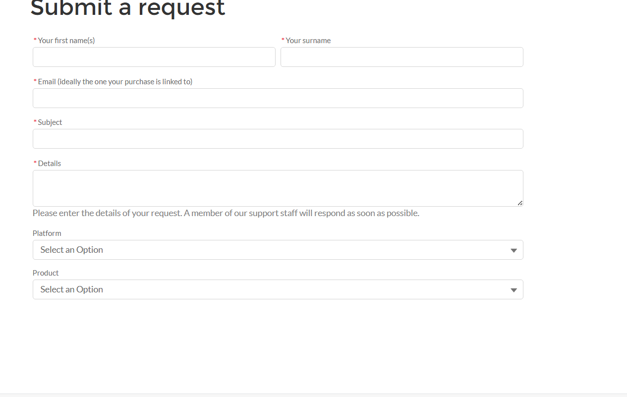Click the Details textarea resize handle
Screen dimensions: 627x397
click(520, 203)
